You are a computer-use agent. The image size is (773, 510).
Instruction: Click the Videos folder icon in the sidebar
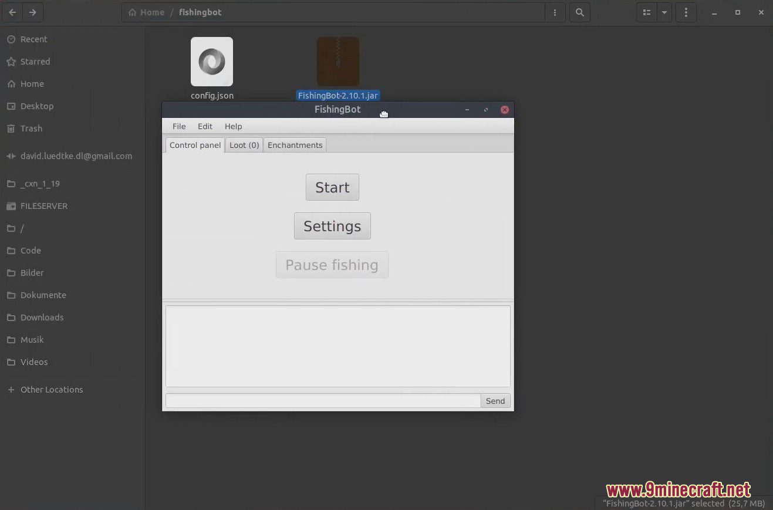coord(11,362)
